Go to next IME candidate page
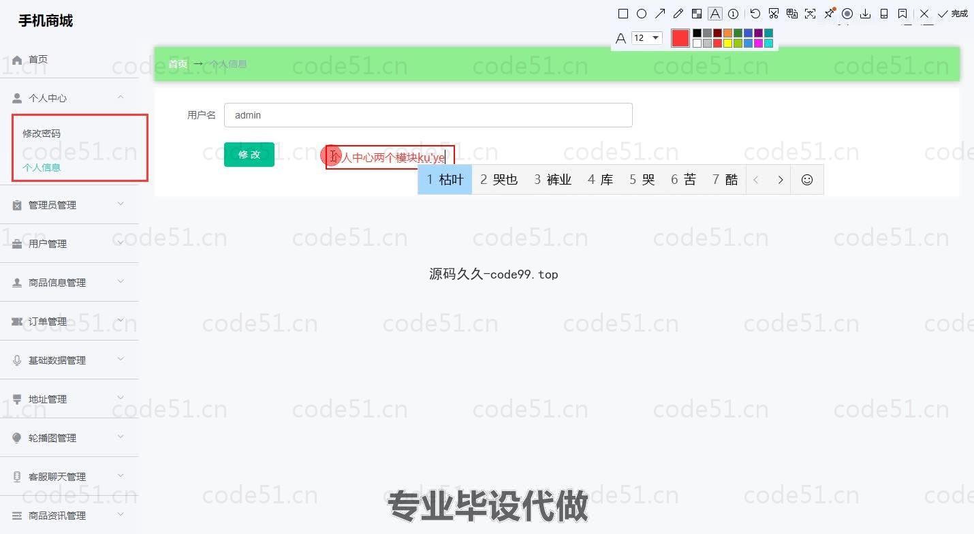The height and width of the screenshot is (534, 974). [780, 180]
